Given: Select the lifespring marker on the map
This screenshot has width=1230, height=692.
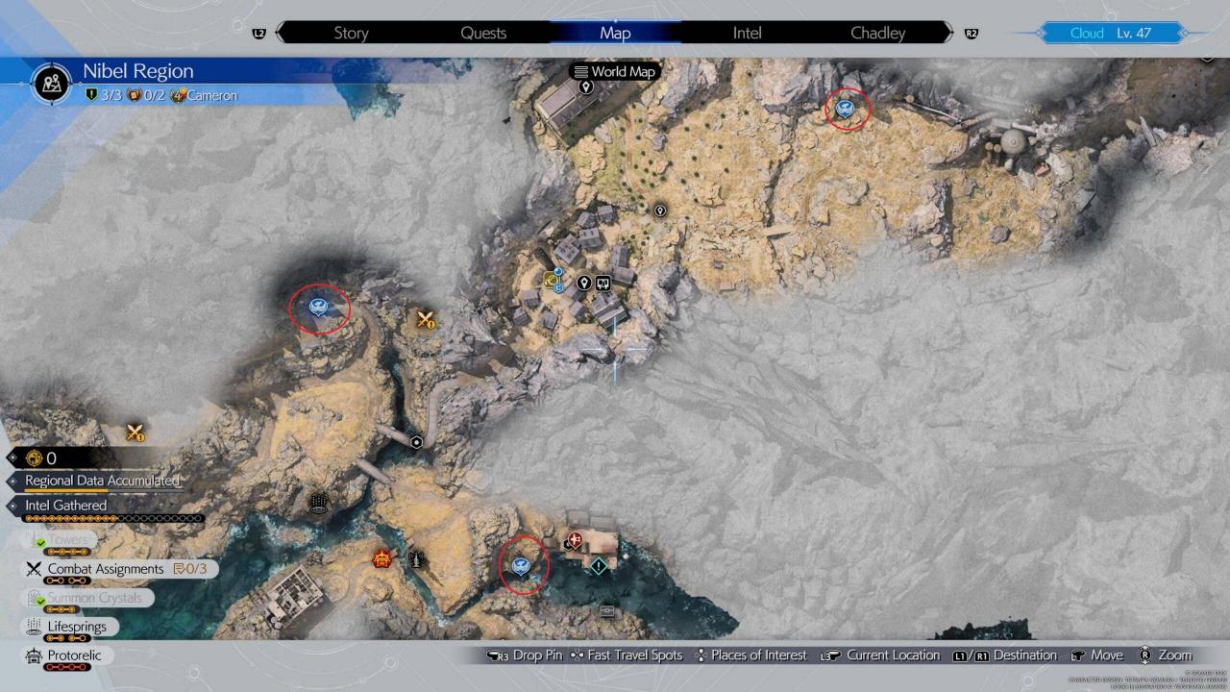Looking at the screenshot, I should point(319,503).
